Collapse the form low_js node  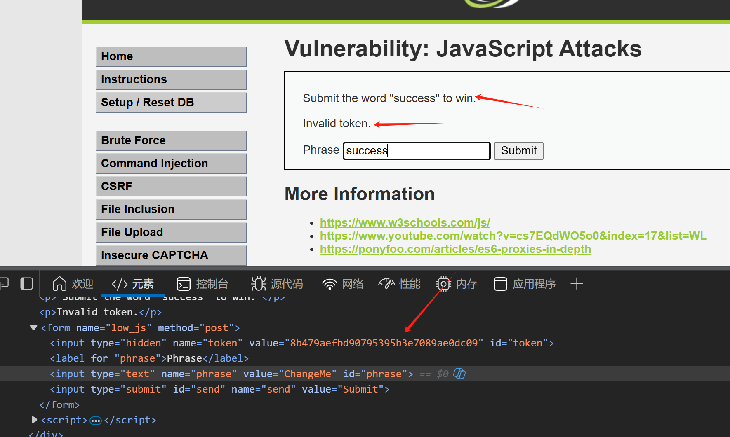[x=33, y=327]
